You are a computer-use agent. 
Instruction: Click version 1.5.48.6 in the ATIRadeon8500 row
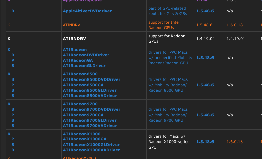click(205, 85)
